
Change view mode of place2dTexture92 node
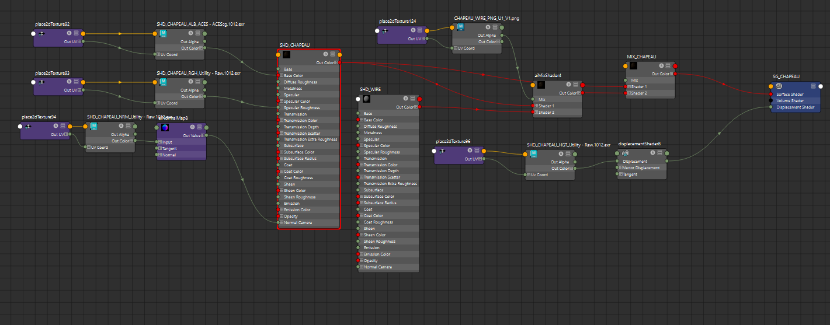[x=76, y=34]
